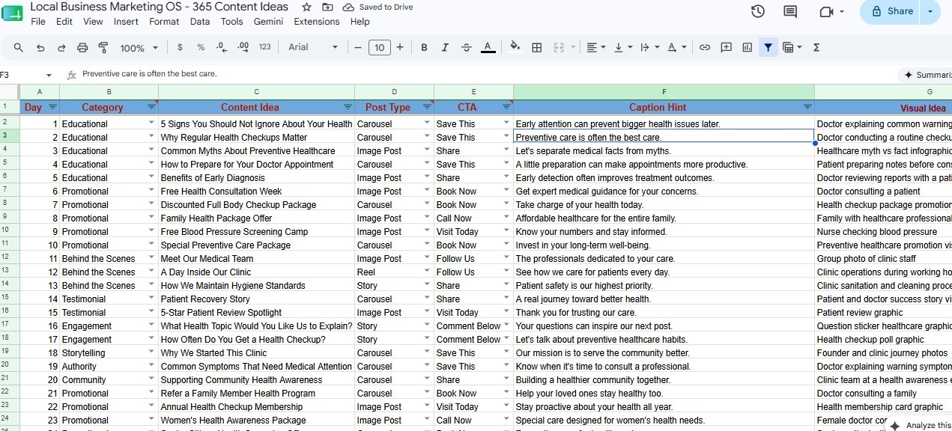Open the Day column filter
The image size is (952, 431).
tap(52, 107)
